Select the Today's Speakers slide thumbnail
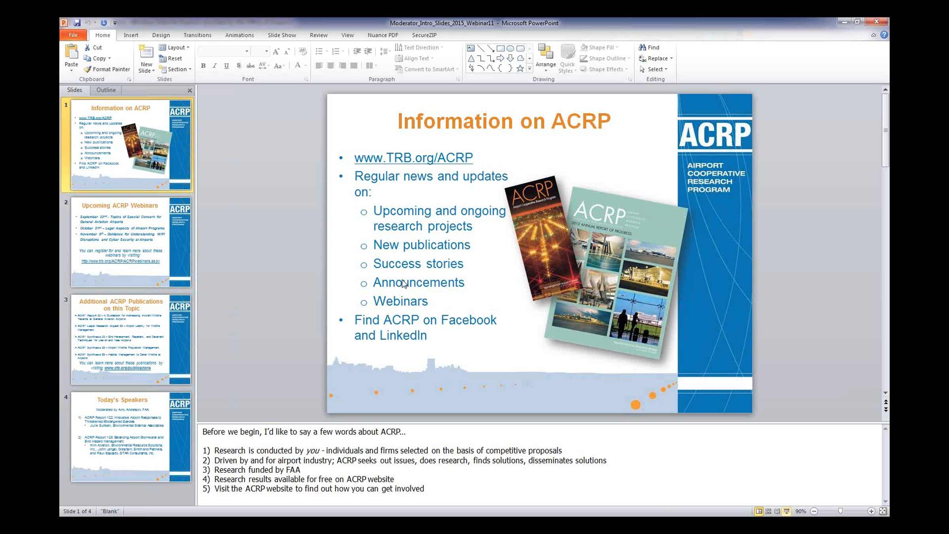This screenshot has height=534, width=949. pos(131,437)
